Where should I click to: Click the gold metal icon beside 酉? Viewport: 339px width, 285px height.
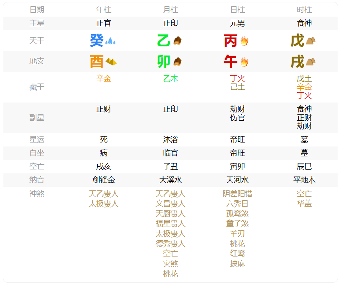111,62
